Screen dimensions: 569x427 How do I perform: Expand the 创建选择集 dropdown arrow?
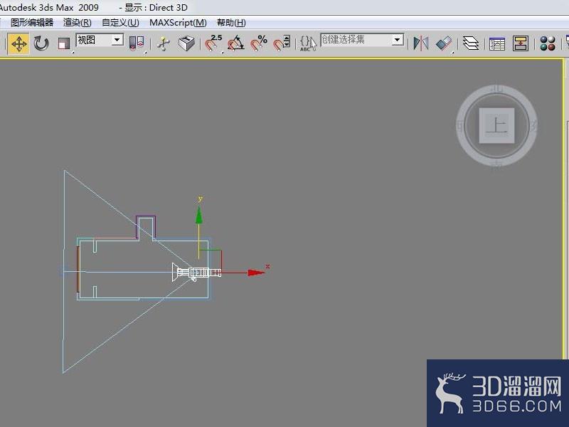pyautogui.click(x=398, y=40)
